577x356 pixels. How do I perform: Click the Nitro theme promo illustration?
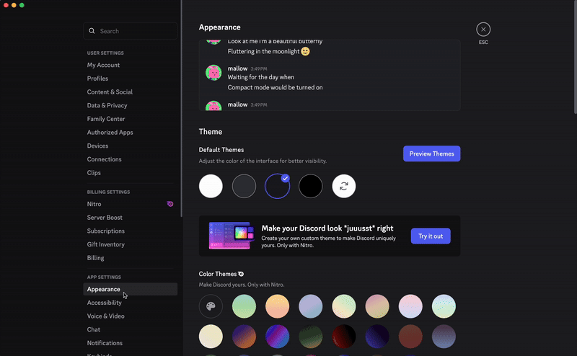pos(230,236)
